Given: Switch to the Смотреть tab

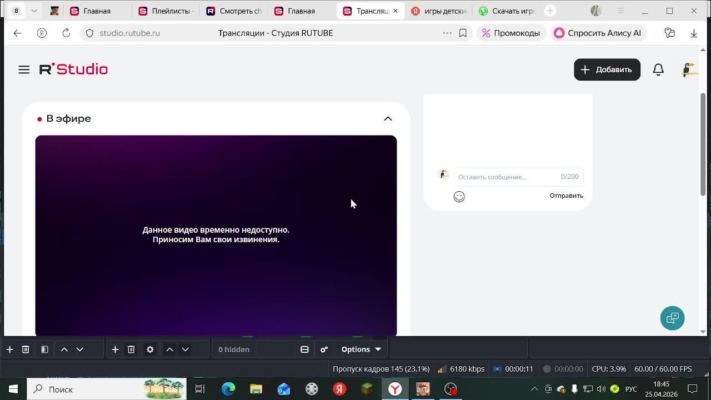Looking at the screenshot, I should [234, 11].
